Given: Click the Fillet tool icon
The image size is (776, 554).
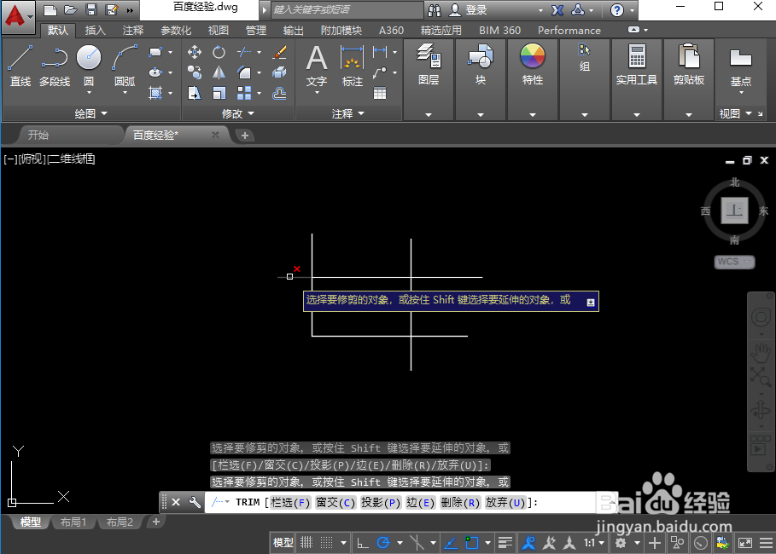Looking at the screenshot, I should [x=244, y=73].
